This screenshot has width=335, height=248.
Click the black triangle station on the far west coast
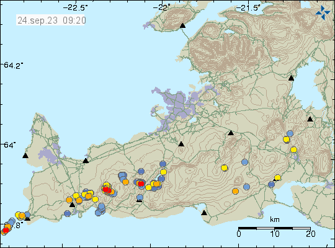pos(25,156)
